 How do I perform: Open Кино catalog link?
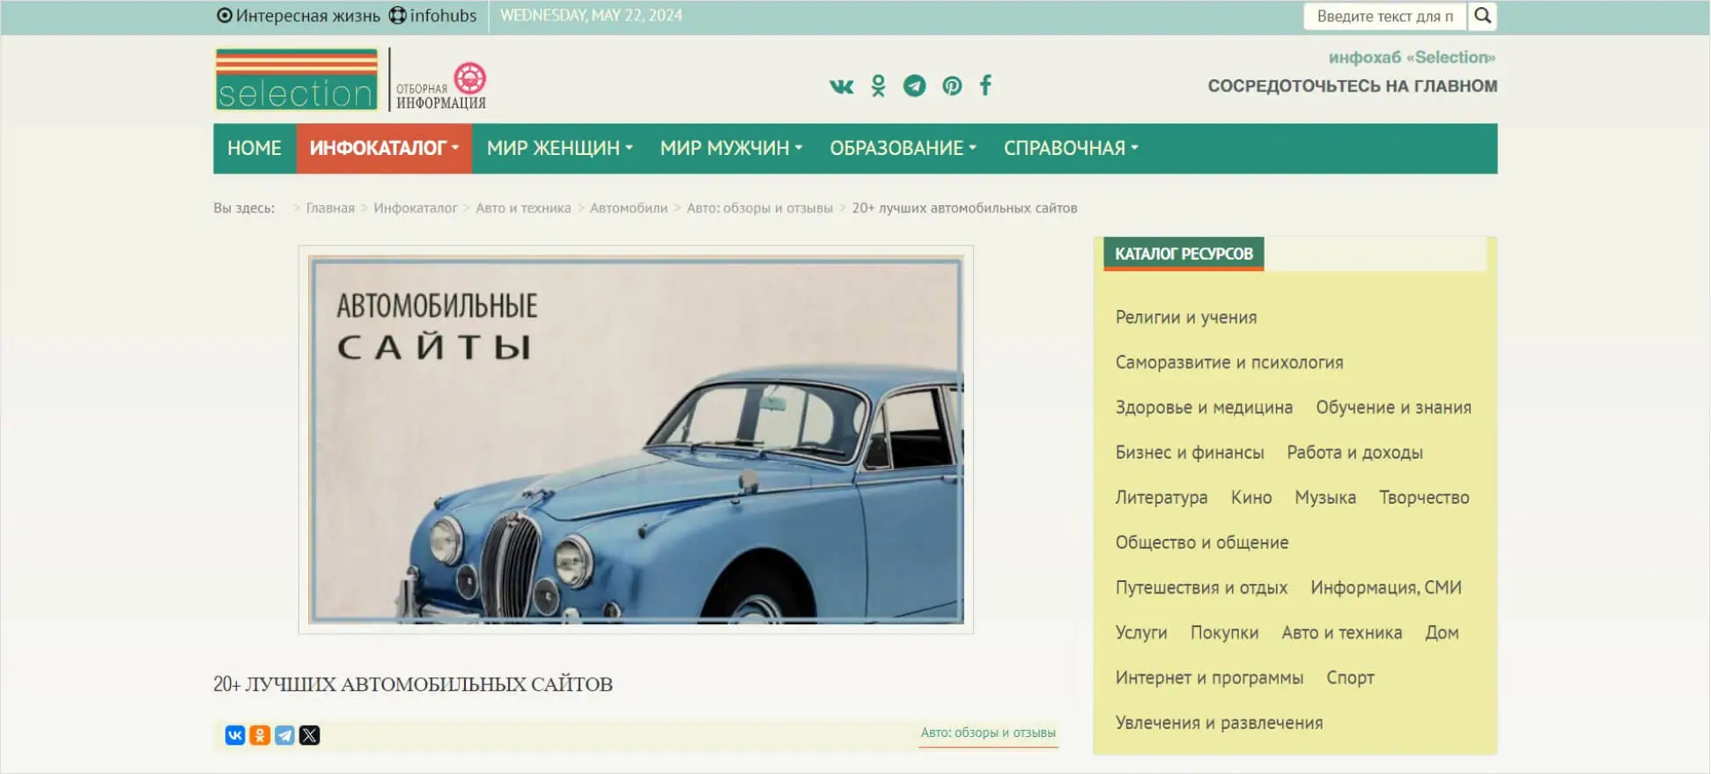pyautogui.click(x=1251, y=498)
